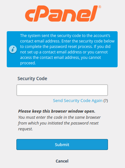125x168 pixels.
Task: Click the round info icon in the blue banner
Action: coord(13,49)
